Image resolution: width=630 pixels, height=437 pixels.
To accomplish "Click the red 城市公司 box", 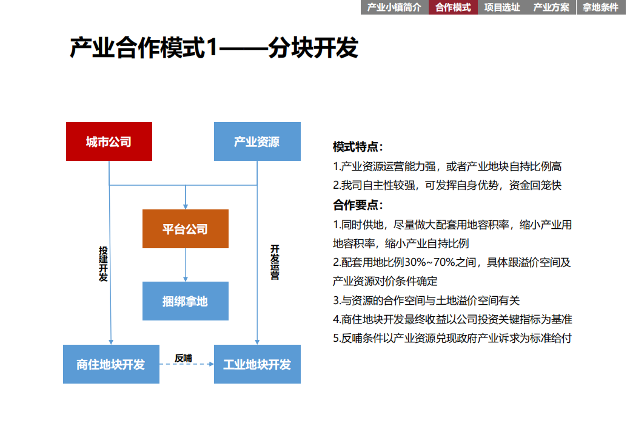I will 109,141.
